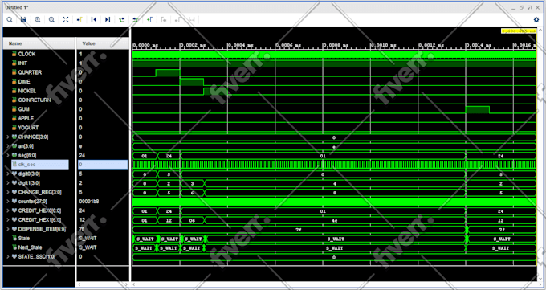Screen dimensions: 546x290
Task: Select the QUARTER signal
Action: 30,72
